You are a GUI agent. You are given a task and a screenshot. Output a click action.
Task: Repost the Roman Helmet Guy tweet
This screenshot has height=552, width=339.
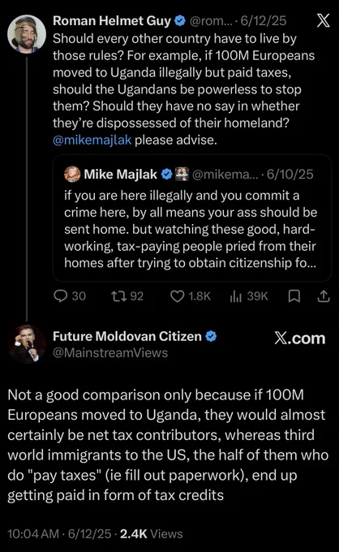118,296
